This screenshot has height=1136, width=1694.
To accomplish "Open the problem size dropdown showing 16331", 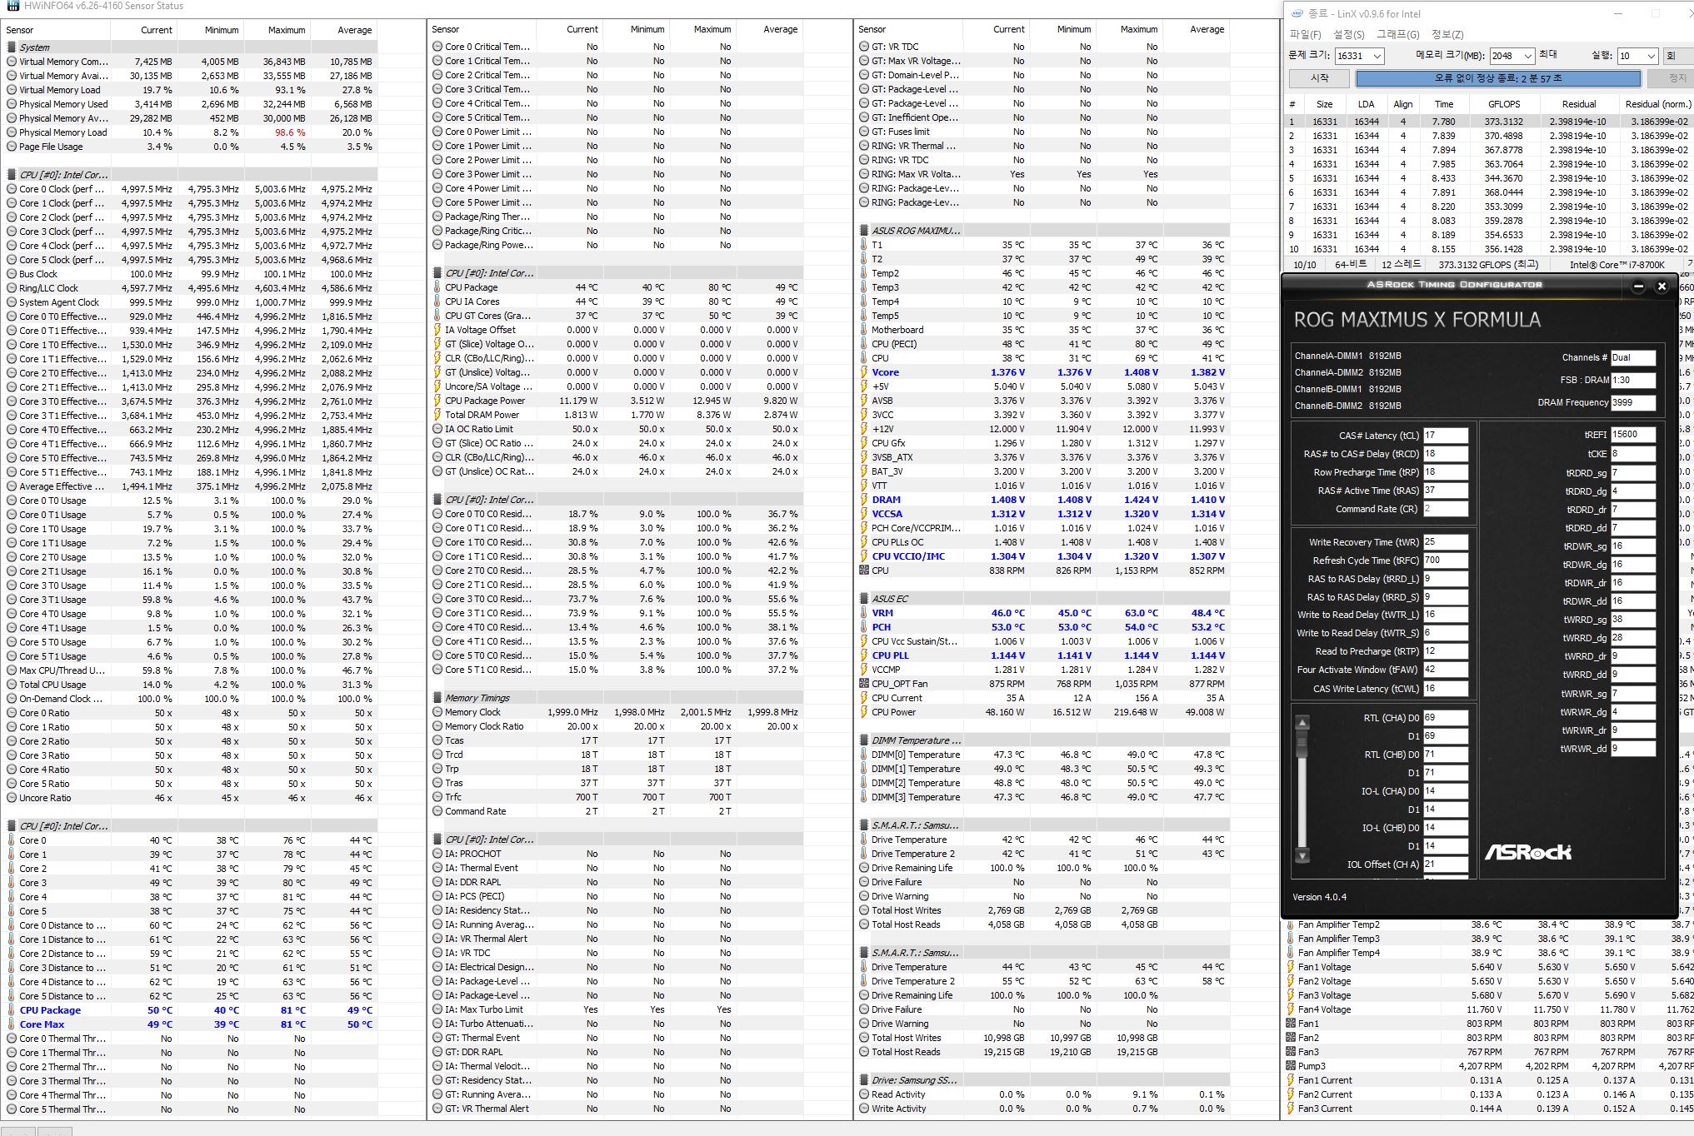I will coord(1377,56).
